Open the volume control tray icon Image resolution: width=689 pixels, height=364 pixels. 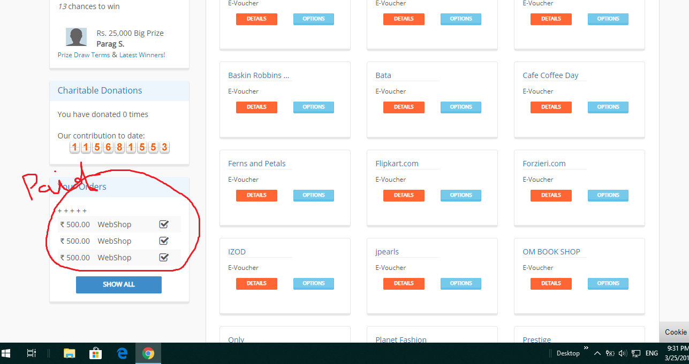623,353
